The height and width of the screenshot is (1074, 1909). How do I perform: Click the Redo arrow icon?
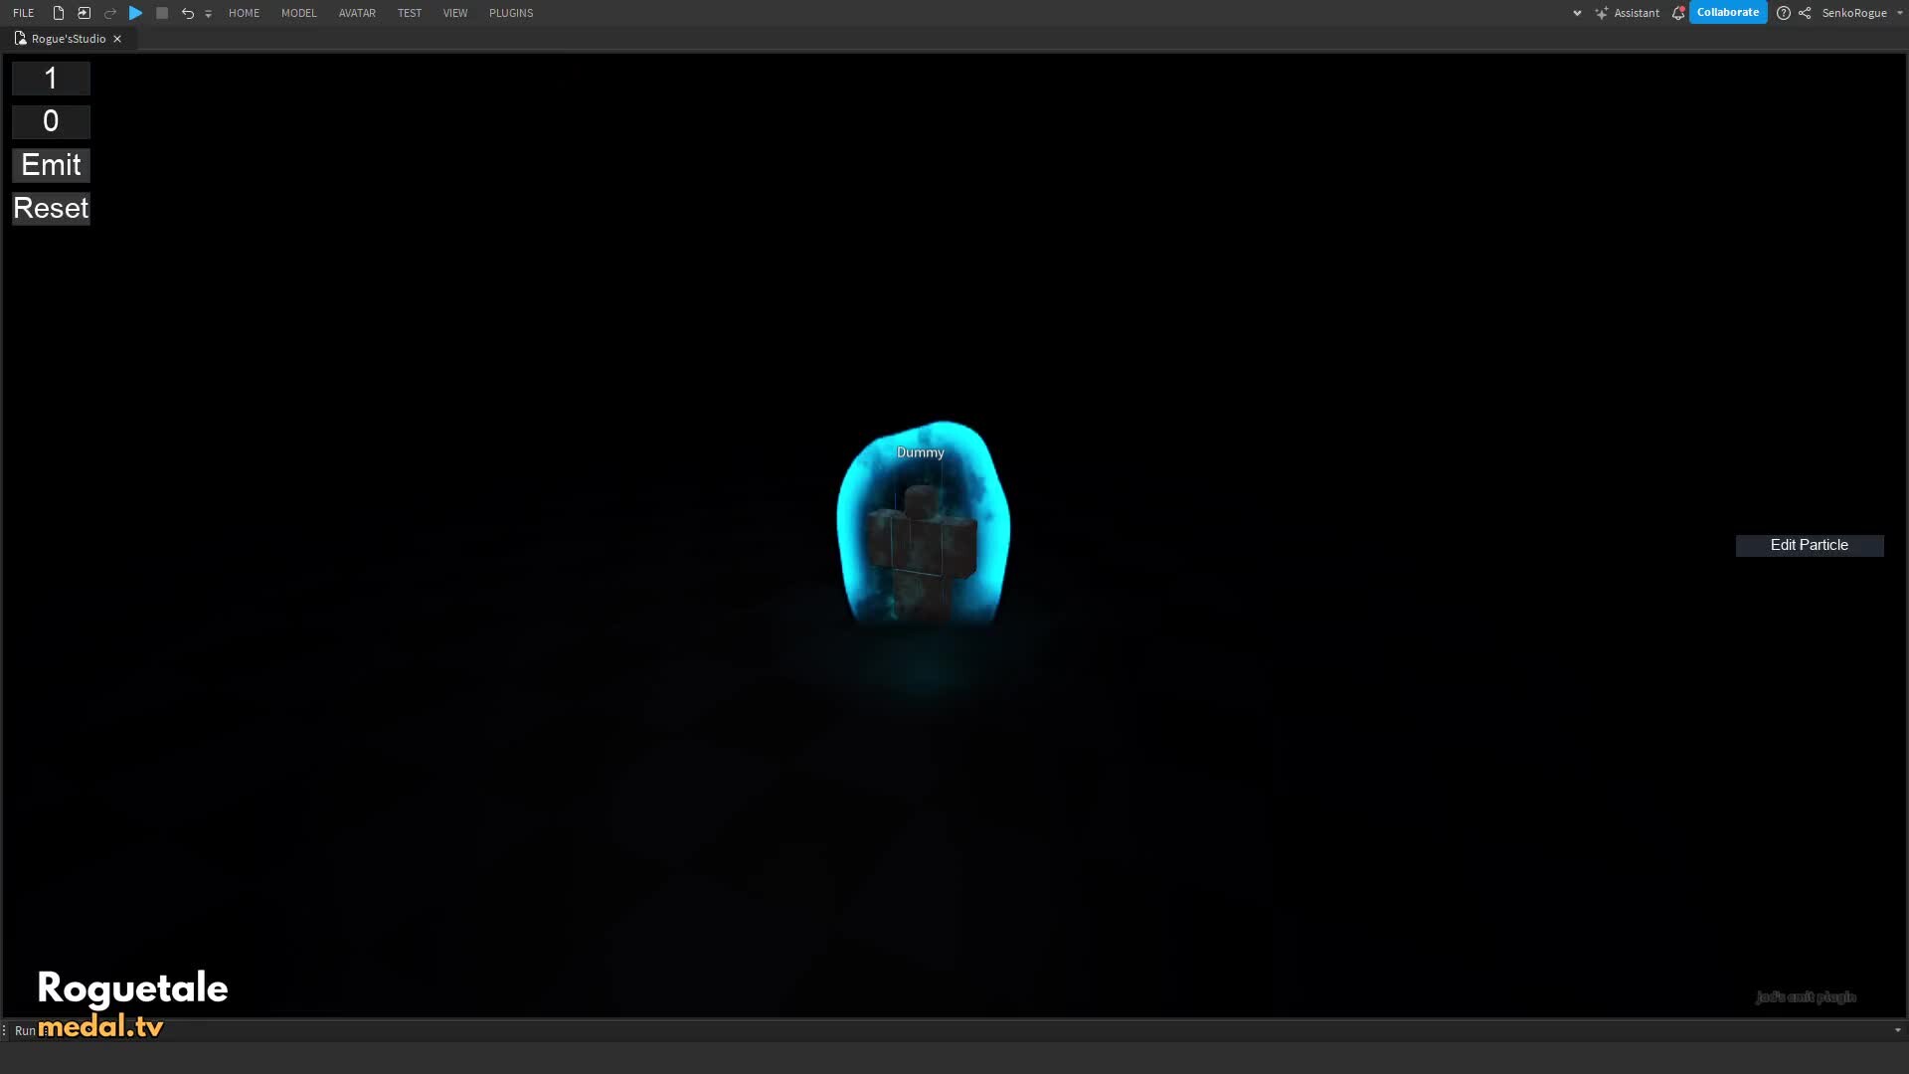point(109,13)
